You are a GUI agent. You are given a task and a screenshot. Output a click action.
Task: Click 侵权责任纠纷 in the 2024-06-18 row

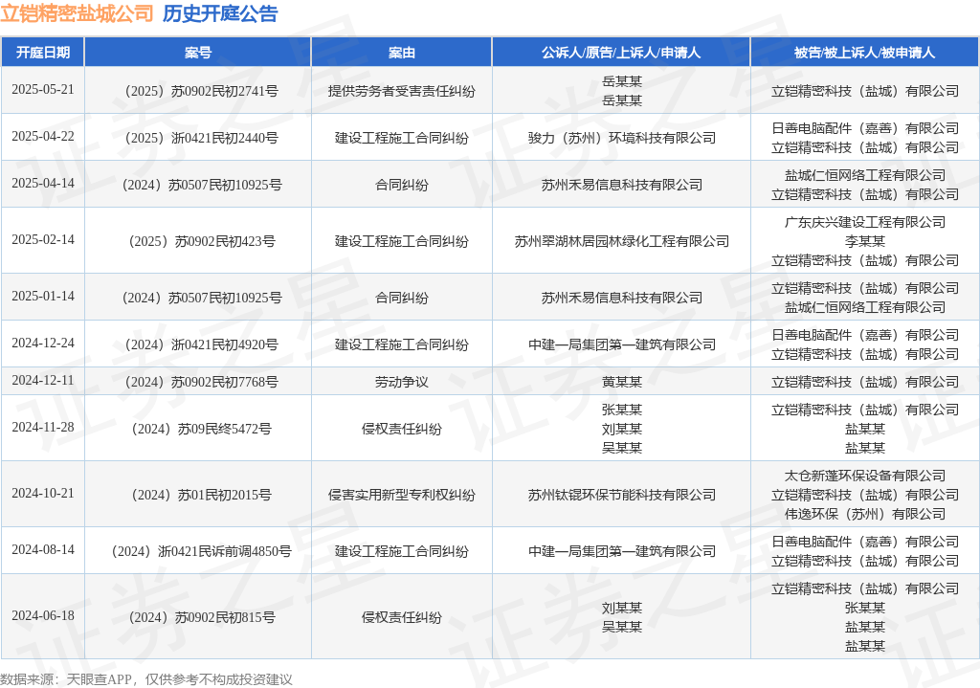pyautogui.click(x=401, y=617)
